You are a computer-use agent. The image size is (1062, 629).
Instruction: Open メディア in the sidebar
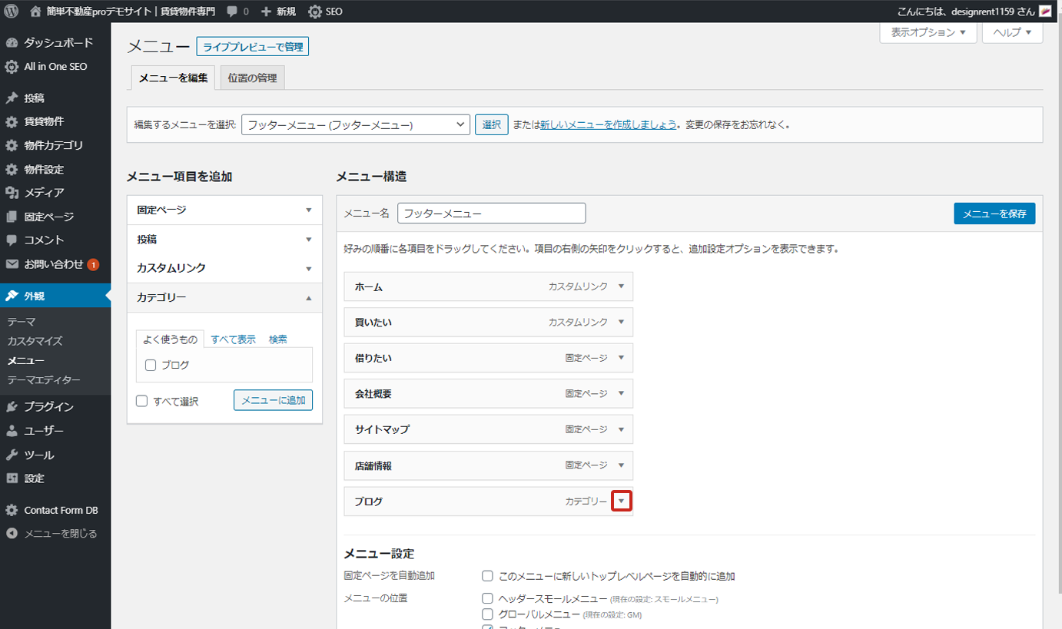click(44, 193)
